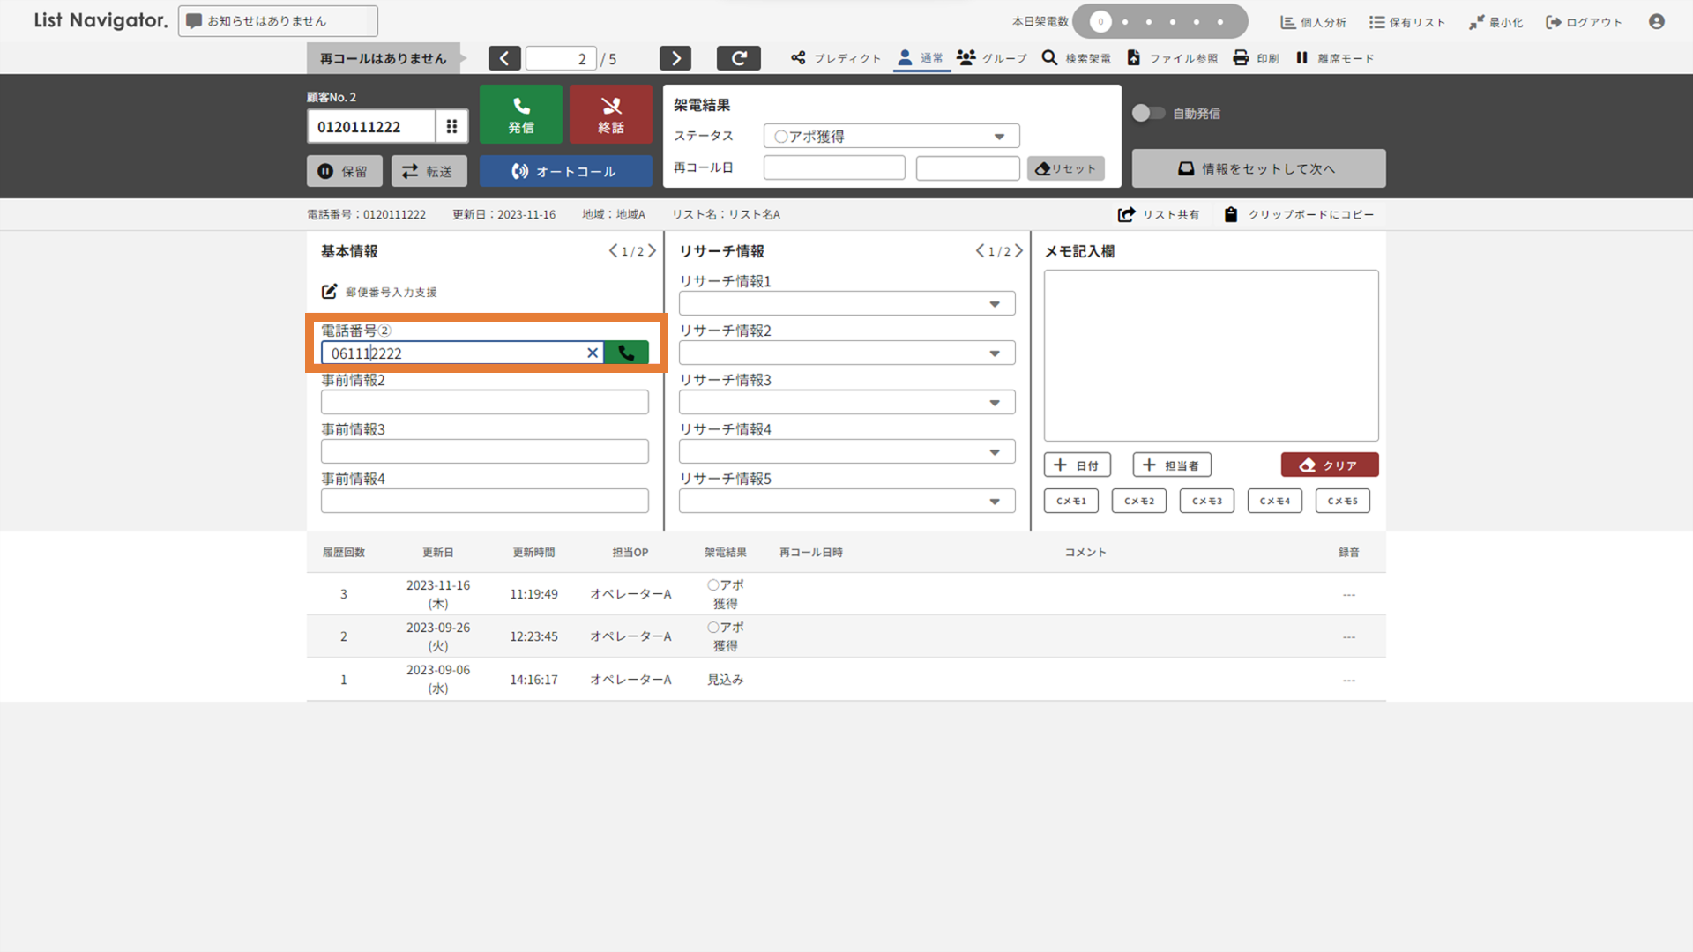Image resolution: width=1693 pixels, height=952 pixels.
Task: Go to the next customer arrow
Action: tap(675, 58)
